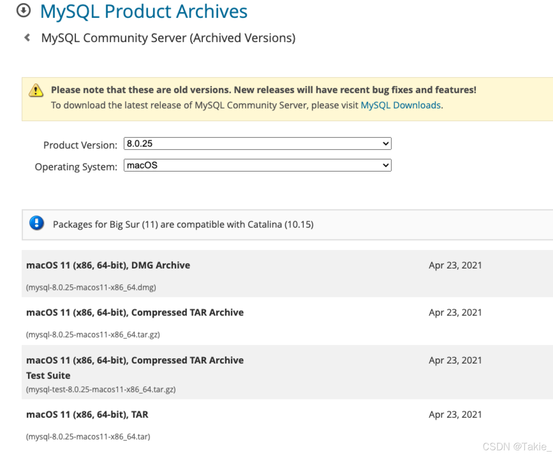The image size is (553, 456).
Task: Open the Operating System dropdown
Action: pos(258,165)
